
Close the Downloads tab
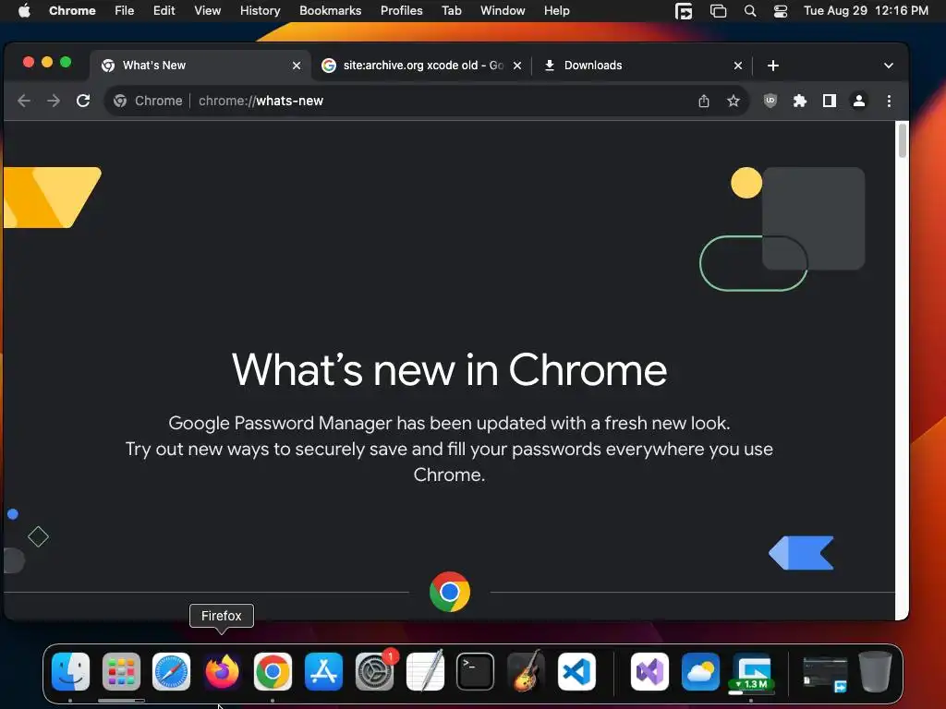[x=738, y=66]
